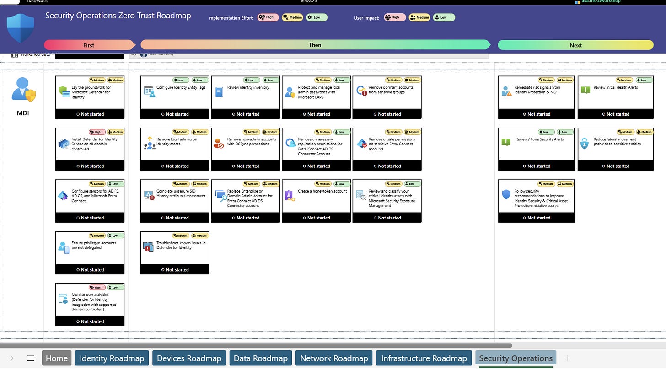Click Not started under Review Initial Health Alerts

[x=616, y=114]
